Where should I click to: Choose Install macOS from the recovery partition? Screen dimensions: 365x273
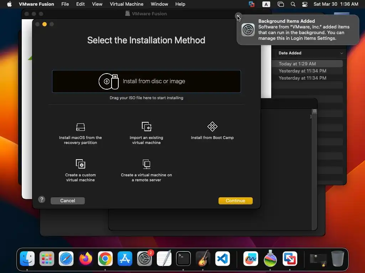80,134
